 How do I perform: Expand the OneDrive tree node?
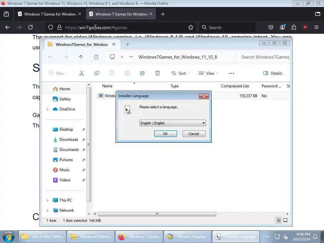[x=47, y=109]
